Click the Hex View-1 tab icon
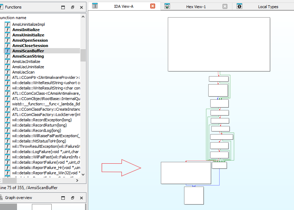This screenshot has height=210, width=294. 167,6
